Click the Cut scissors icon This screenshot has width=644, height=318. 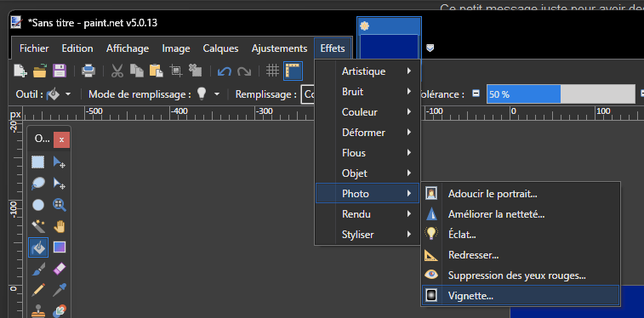coord(117,71)
